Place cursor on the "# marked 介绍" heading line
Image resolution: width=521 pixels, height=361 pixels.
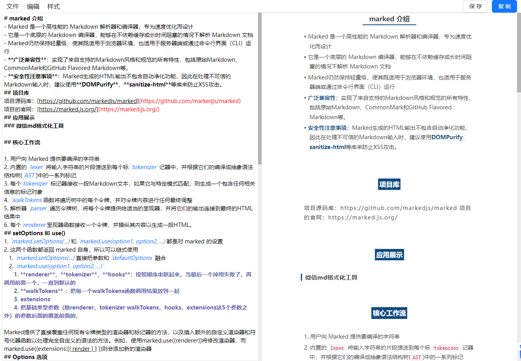point(23,18)
